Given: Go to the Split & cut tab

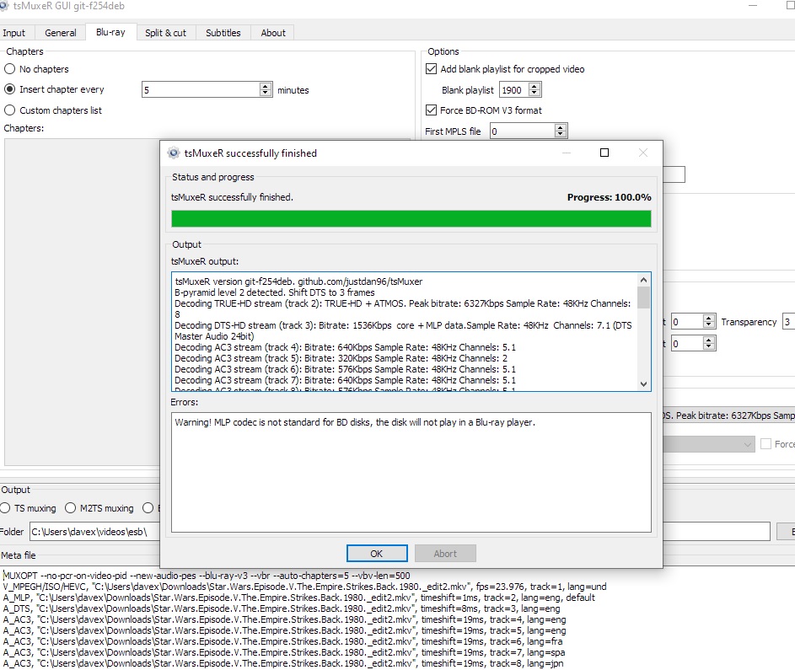Looking at the screenshot, I should tap(165, 32).
